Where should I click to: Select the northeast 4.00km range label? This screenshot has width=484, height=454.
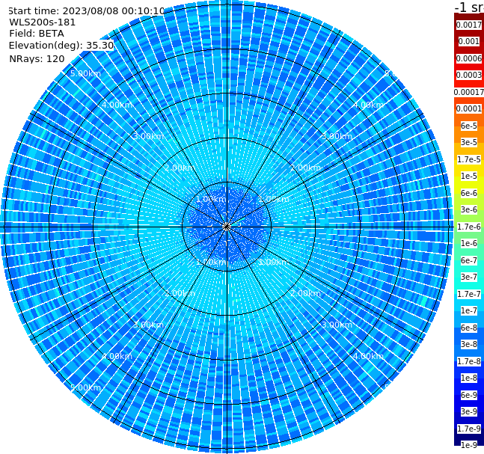369,105
